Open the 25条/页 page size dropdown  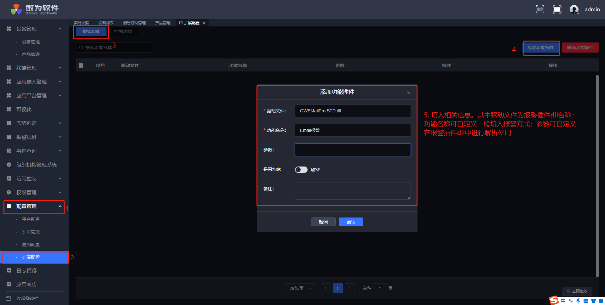(299, 288)
